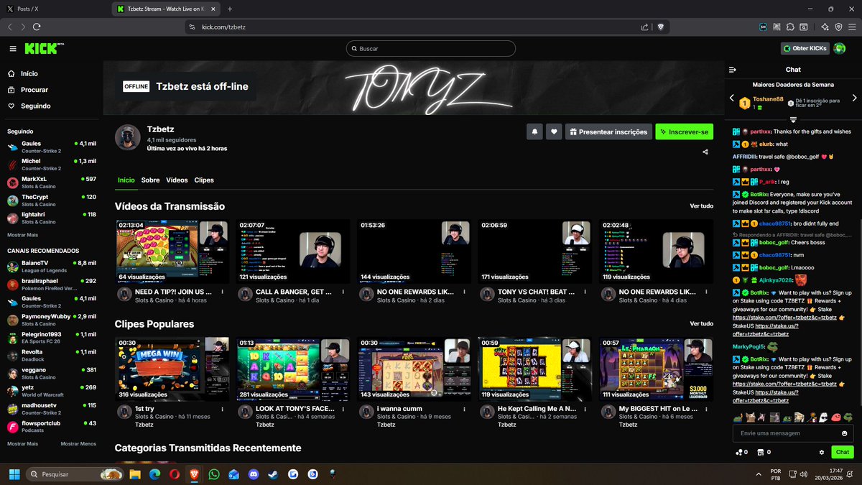The image size is (862, 485).
Task: Select the Início channel tab
Action: [x=126, y=180]
